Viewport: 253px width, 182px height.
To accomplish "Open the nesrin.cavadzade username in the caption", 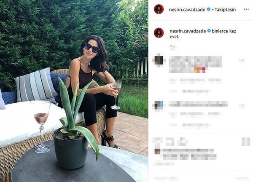I will click(x=188, y=31).
